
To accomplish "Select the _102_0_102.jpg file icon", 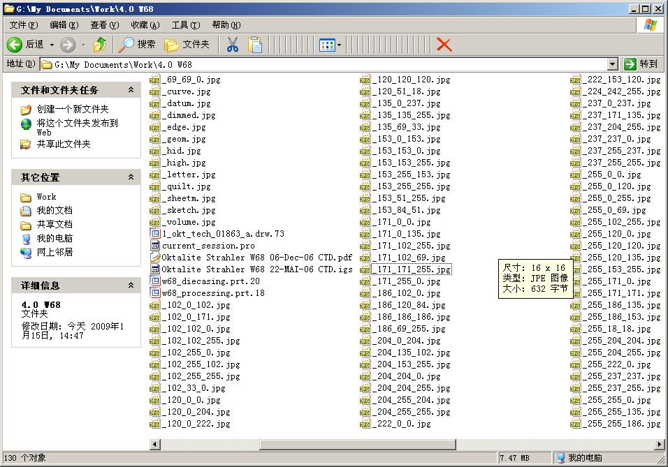I will coord(154,305).
